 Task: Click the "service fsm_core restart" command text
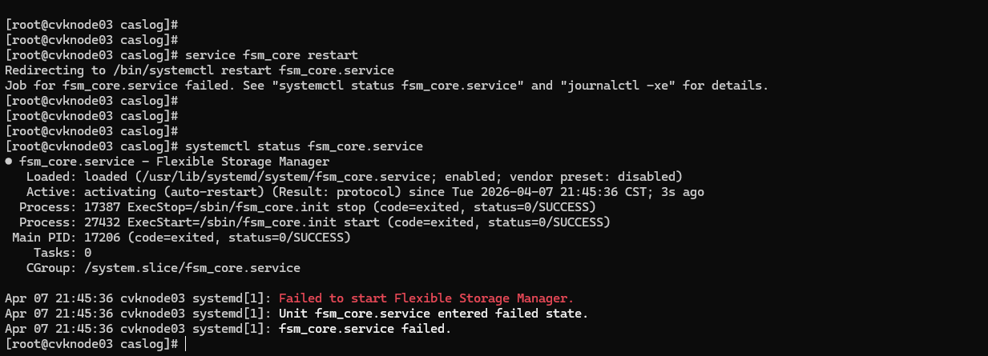(271, 55)
